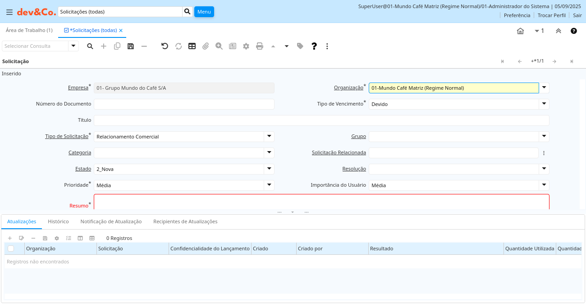
Task: Click the undo changes icon
Action: pyautogui.click(x=165, y=46)
